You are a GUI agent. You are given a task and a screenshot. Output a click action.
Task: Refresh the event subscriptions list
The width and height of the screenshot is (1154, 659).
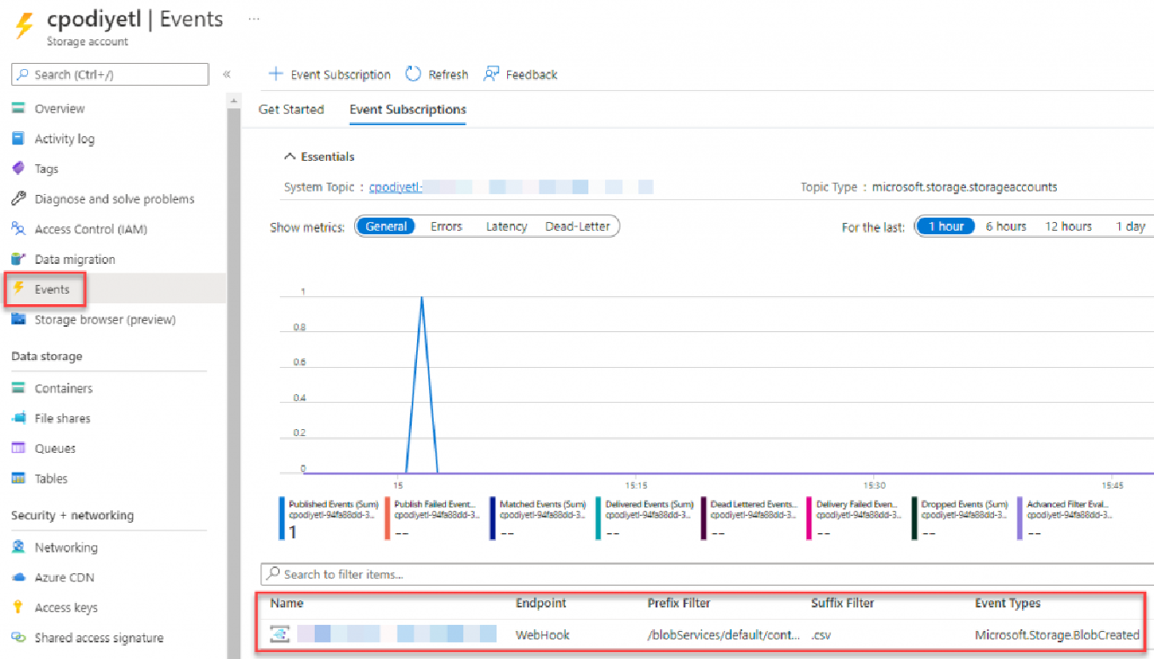pos(436,74)
